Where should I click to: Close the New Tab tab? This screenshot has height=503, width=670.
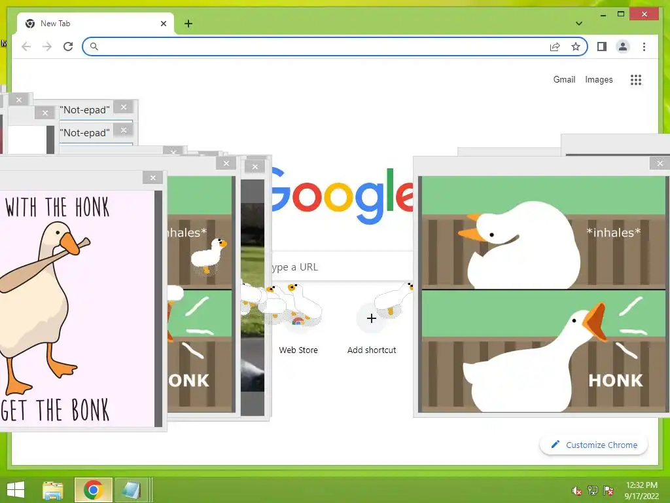click(x=163, y=24)
